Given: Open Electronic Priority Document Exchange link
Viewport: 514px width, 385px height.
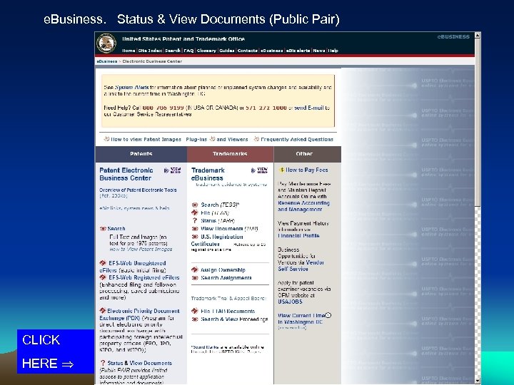Looking at the screenshot, I should [x=140, y=314].
